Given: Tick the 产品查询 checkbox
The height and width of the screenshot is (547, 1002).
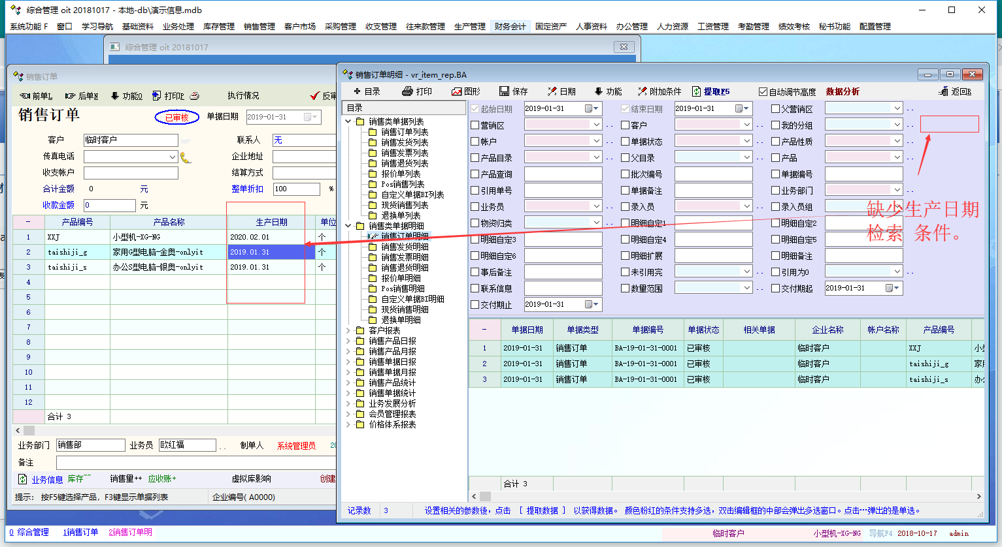Looking at the screenshot, I should point(475,174).
